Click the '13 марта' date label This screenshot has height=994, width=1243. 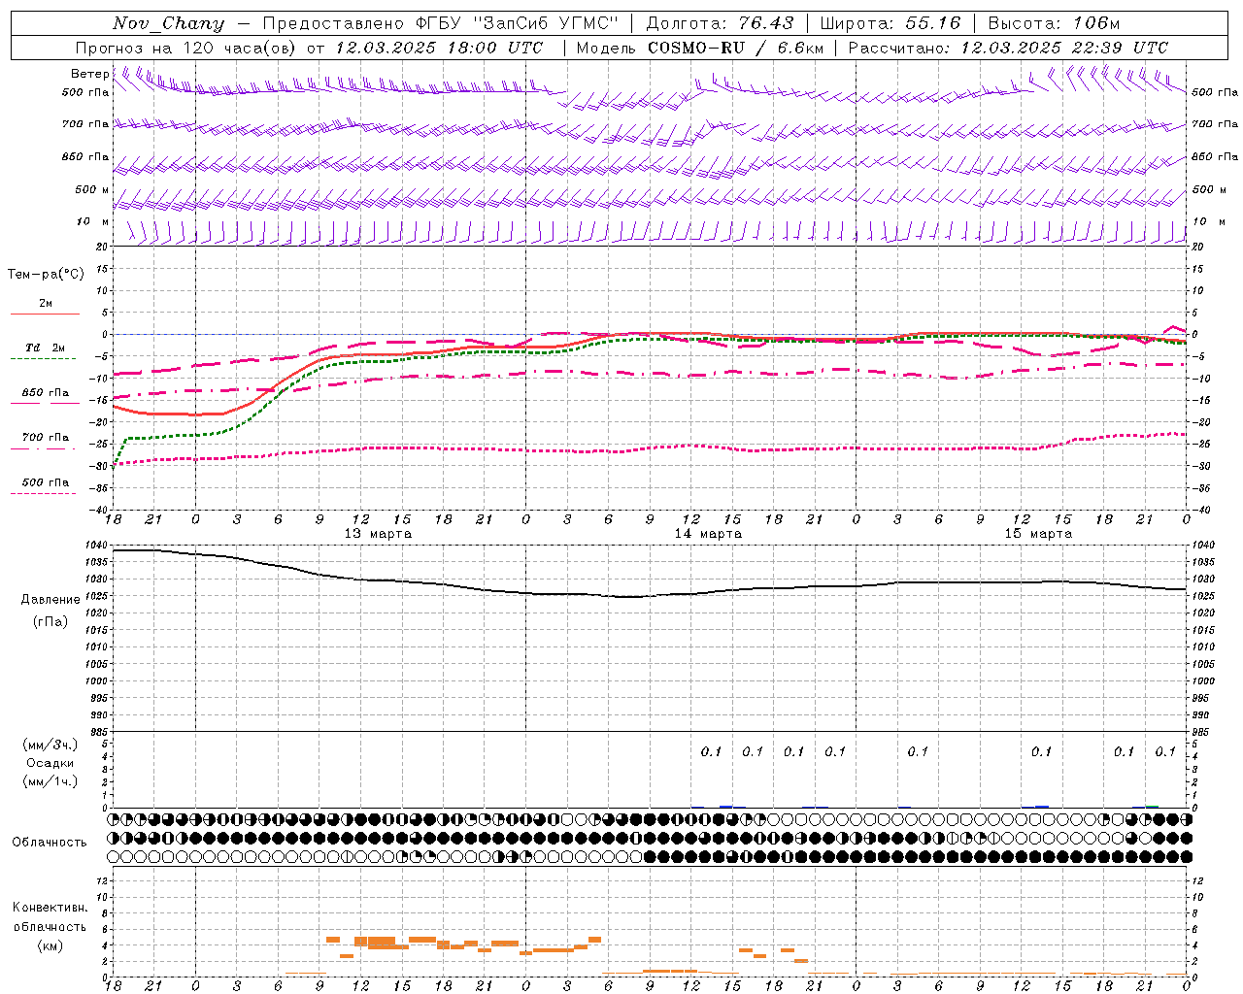coord(378,534)
